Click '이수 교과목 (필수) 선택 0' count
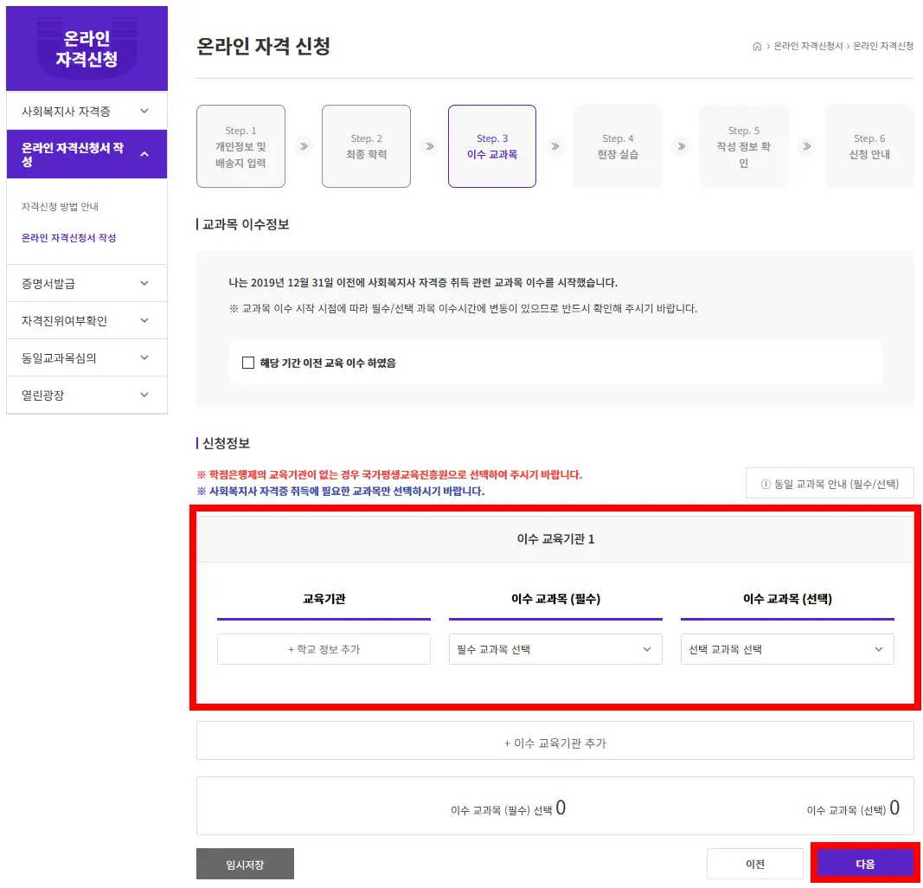Screen dimensions: 923x888 (x=508, y=808)
